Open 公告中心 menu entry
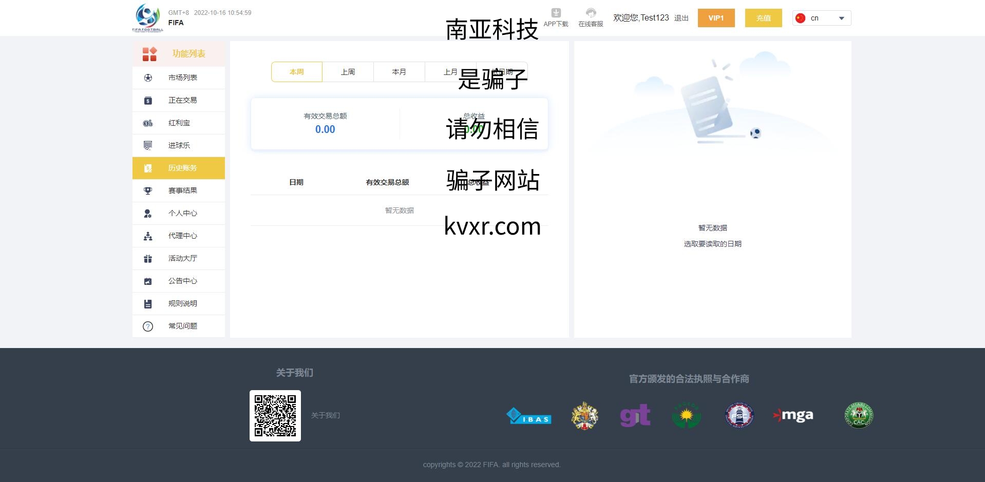 179,281
